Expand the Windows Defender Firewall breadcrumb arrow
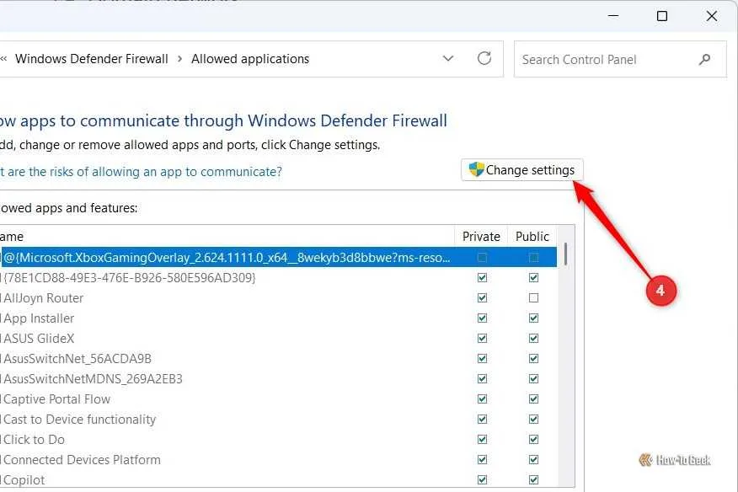 (179, 59)
